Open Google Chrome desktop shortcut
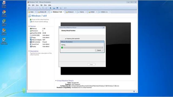 (4, 13)
